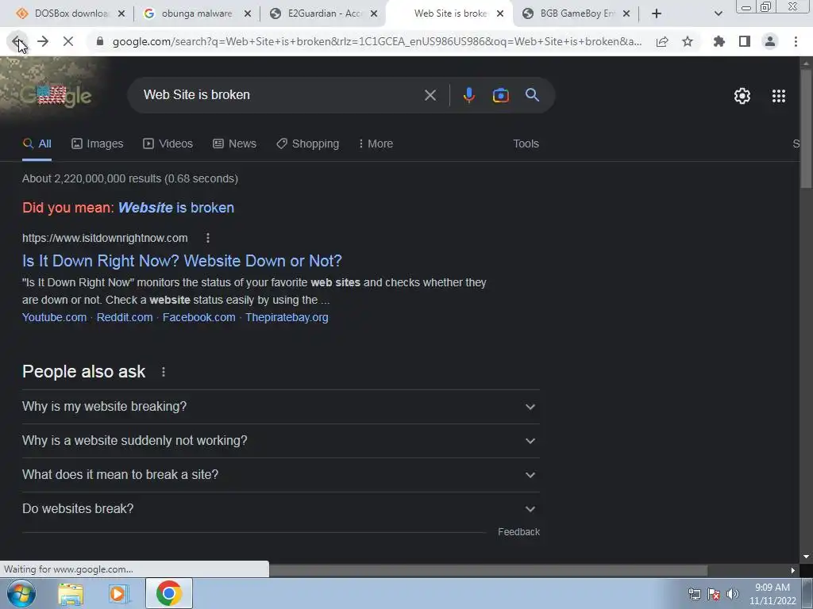Viewport: 813px width, 609px height.
Task: Select the Shopping search tab
Action: [307, 144]
